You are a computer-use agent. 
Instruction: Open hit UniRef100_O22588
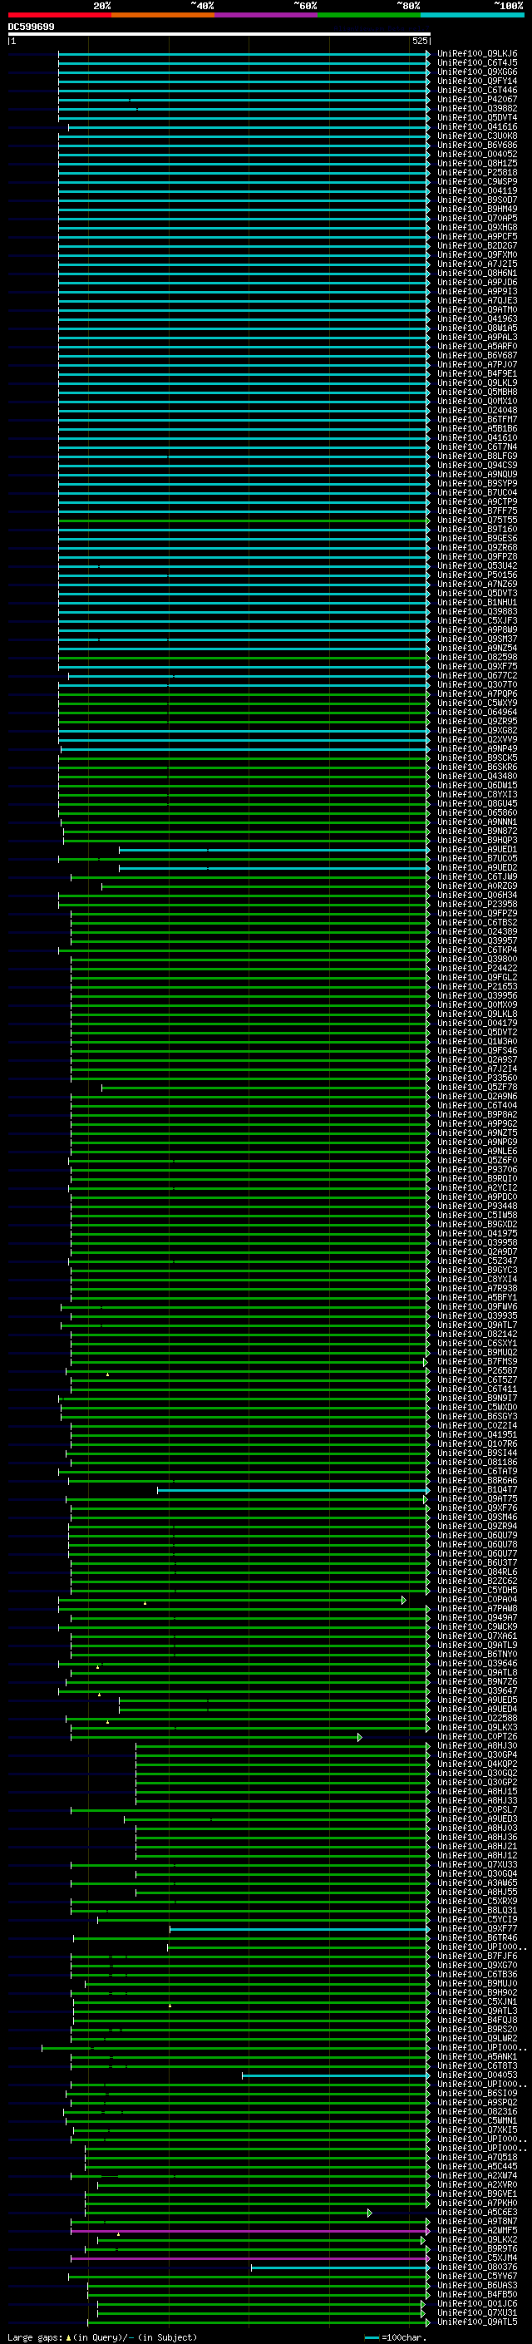pos(476,1717)
